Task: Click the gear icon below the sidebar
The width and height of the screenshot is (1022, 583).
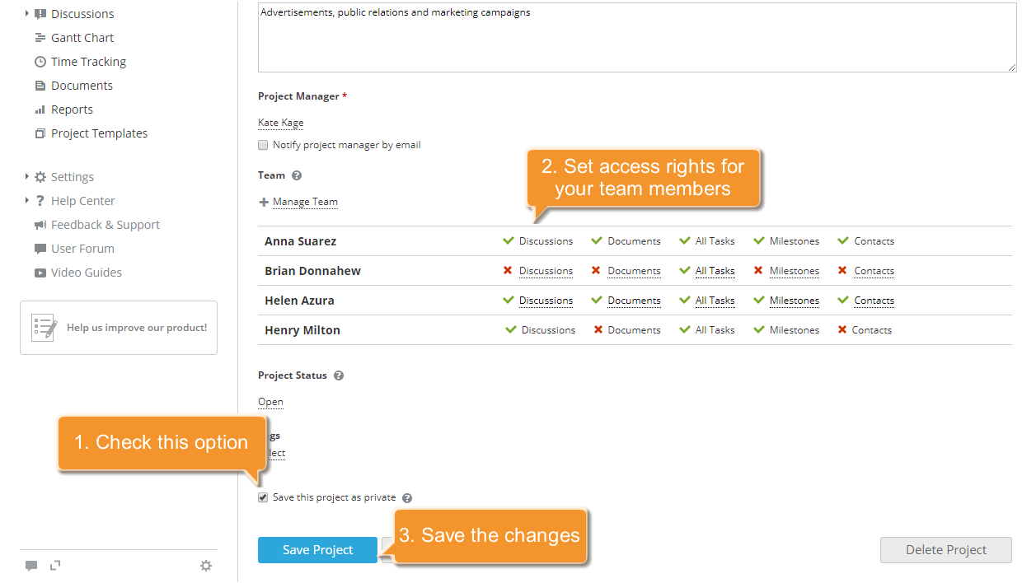Action: tap(206, 566)
